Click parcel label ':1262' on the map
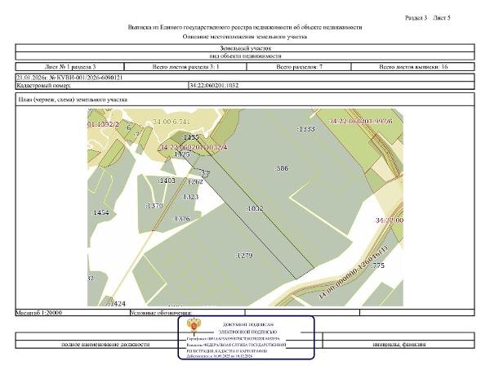 (194, 181)
